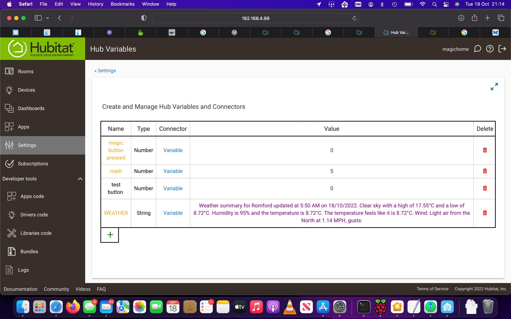Image resolution: width=511 pixels, height=319 pixels.
Task: Open the help question mark icon
Action: pyautogui.click(x=490, y=49)
